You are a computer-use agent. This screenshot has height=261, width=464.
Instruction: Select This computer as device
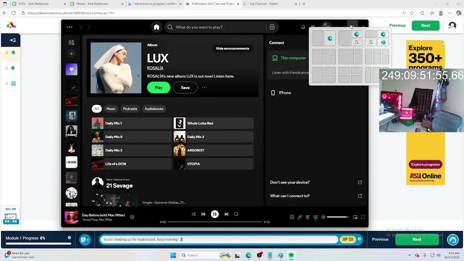pos(289,58)
